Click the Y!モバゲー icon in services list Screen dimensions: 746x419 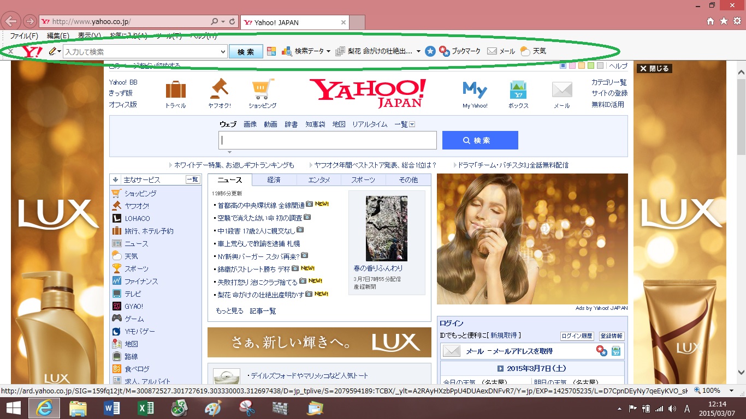(116, 331)
